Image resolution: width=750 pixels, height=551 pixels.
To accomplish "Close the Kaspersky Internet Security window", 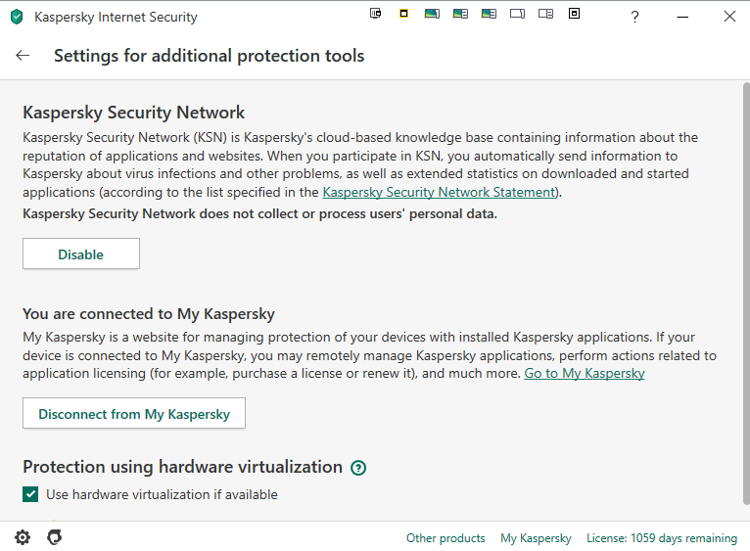I will [x=729, y=17].
